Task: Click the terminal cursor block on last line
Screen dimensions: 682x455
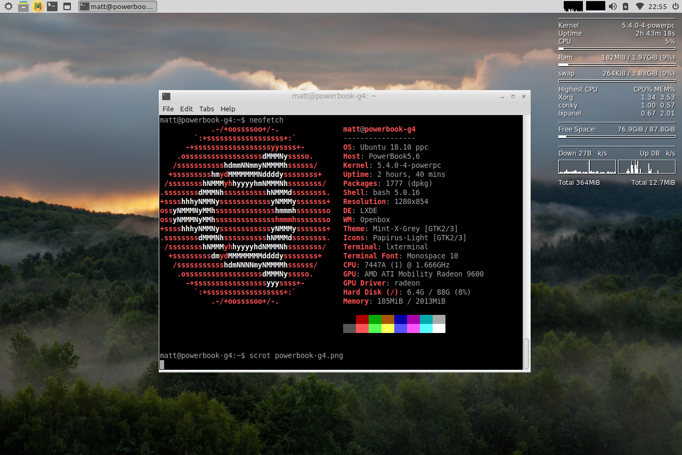Action: click(162, 364)
